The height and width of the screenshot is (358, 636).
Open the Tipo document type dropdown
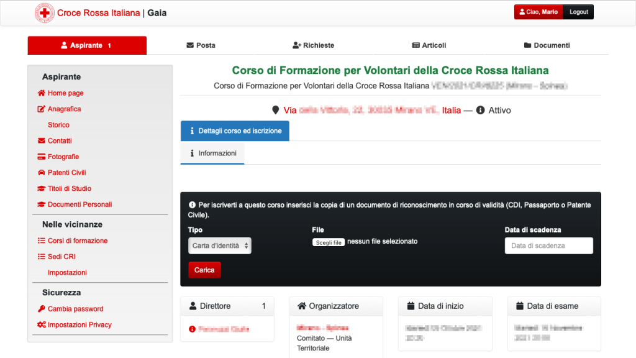click(x=220, y=246)
